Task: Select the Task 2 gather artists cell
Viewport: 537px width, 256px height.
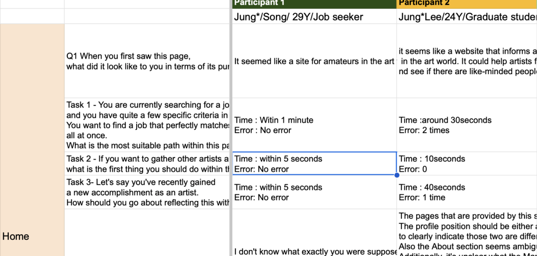Action: click(x=147, y=164)
